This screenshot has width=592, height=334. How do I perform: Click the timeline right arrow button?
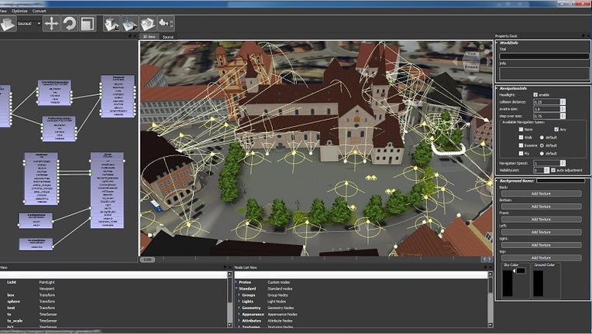(490, 260)
